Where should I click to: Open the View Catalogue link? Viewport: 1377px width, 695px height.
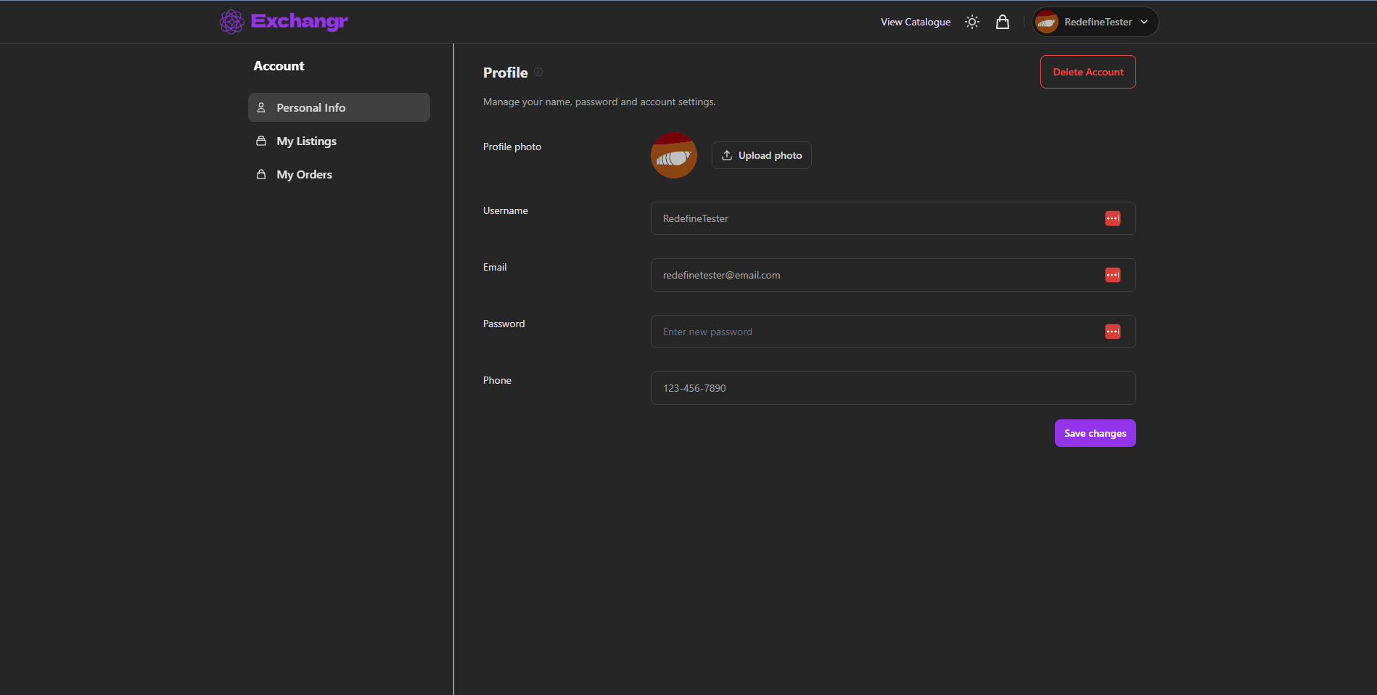click(915, 21)
